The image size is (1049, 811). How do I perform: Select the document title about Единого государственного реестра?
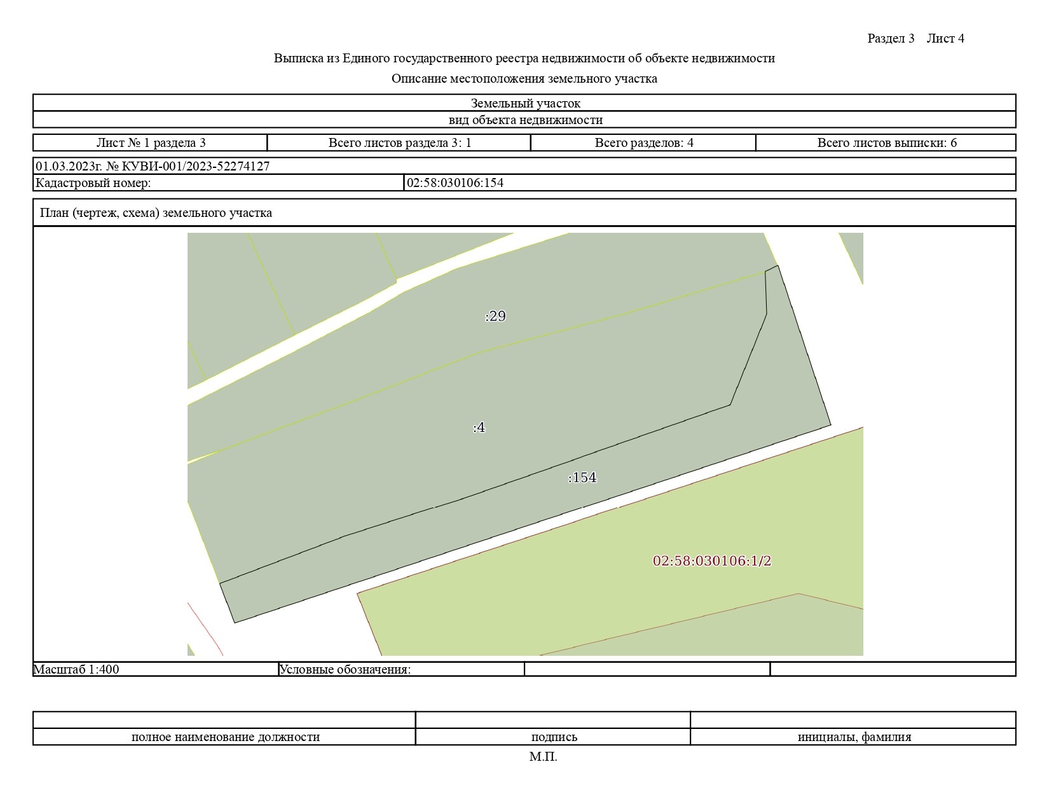click(524, 59)
